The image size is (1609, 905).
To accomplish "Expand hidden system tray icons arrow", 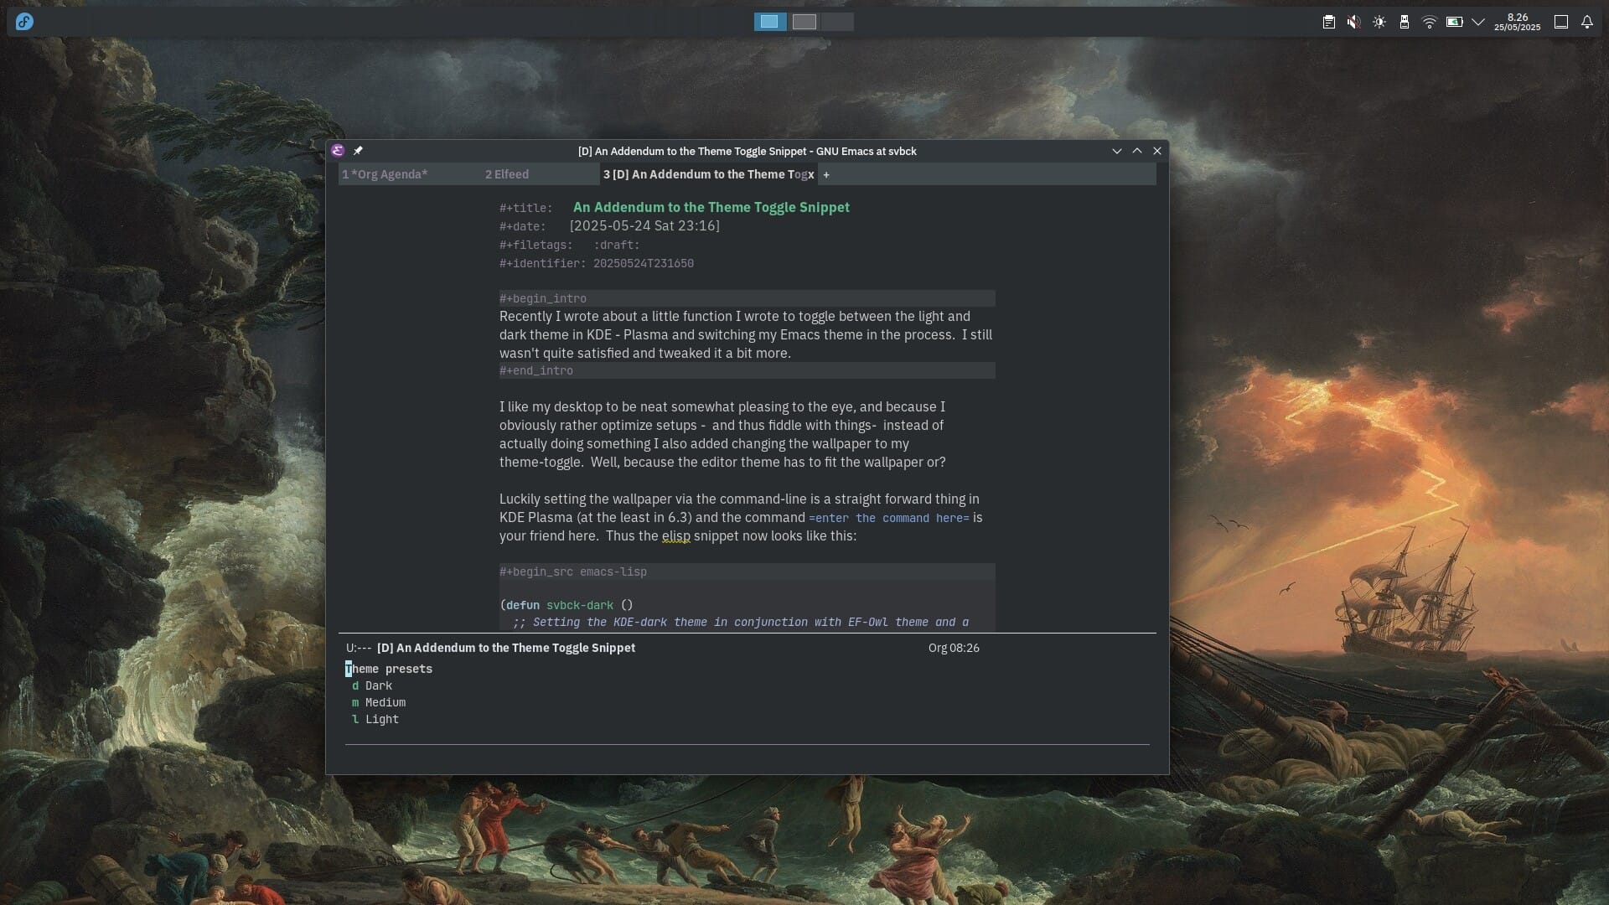I will (x=1478, y=23).
